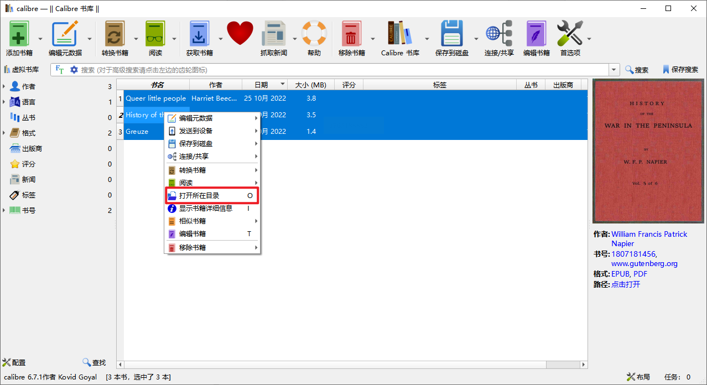
Task: Sort by Date (日期) column header
Action: pos(264,85)
